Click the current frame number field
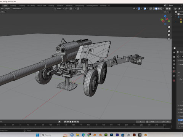Screen dimensions: 183x137 [x=140, y=122]
